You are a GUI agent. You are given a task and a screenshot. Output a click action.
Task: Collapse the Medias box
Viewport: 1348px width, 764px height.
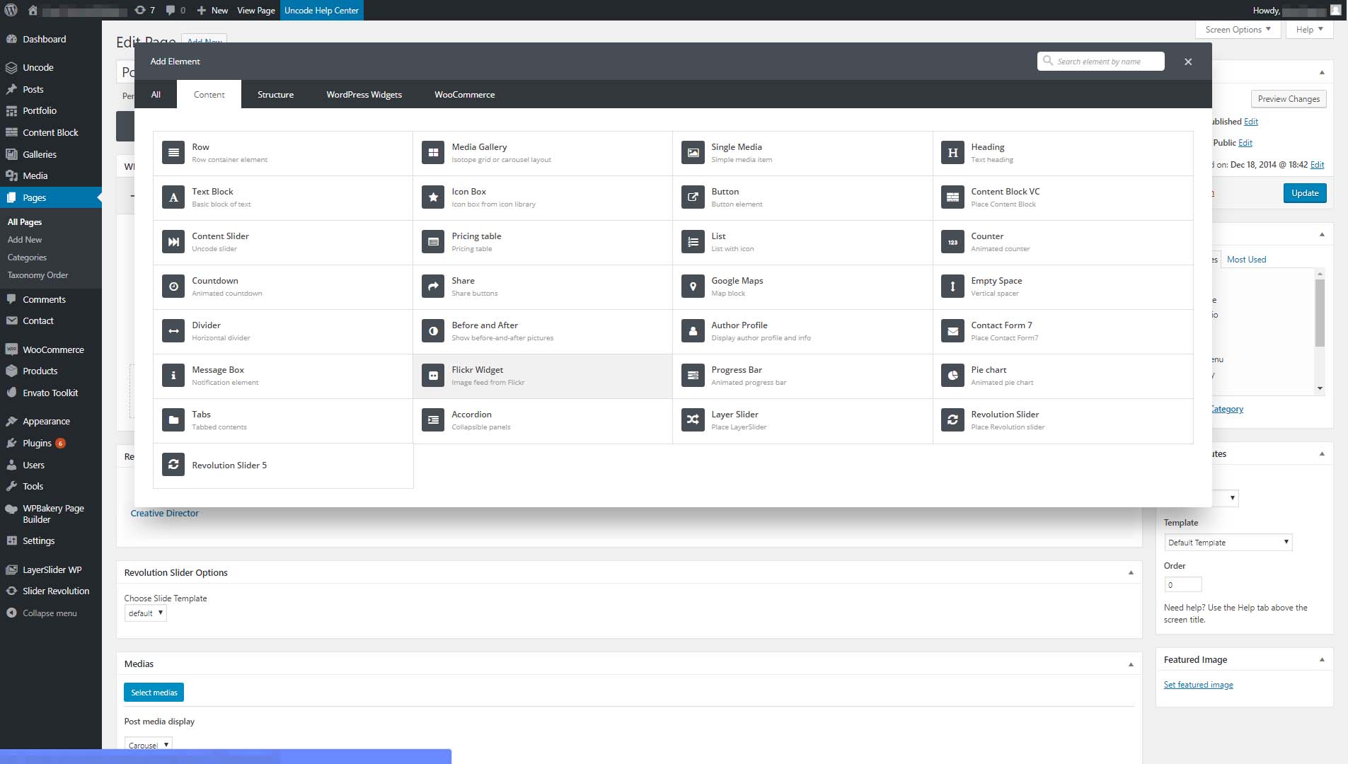(x=1130, y=664)
